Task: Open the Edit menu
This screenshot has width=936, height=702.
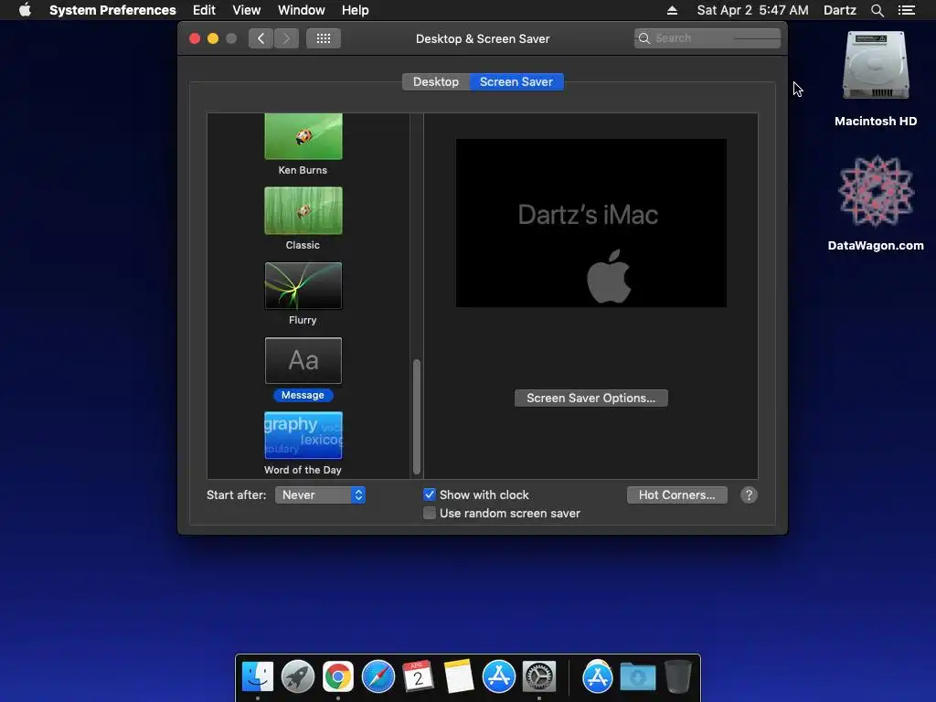Action: pos(204,10)
